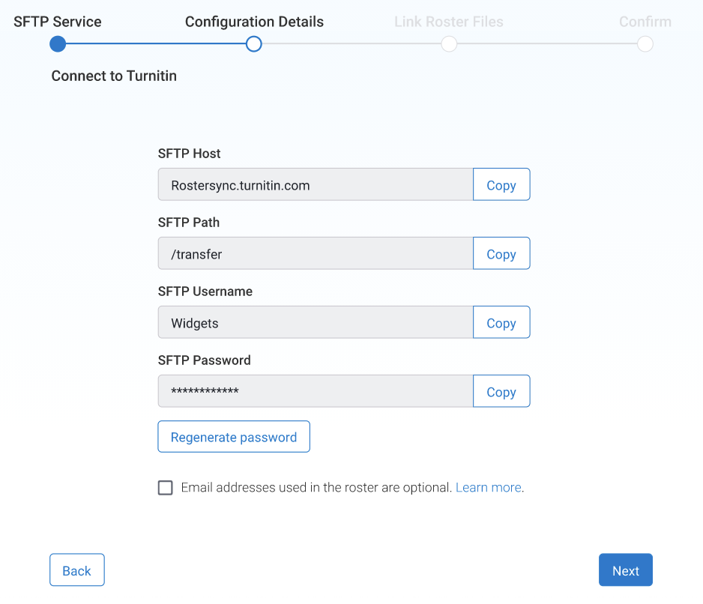Click the Configuration Details step circle
Screen dimensions: 703x604
[254, 44]
